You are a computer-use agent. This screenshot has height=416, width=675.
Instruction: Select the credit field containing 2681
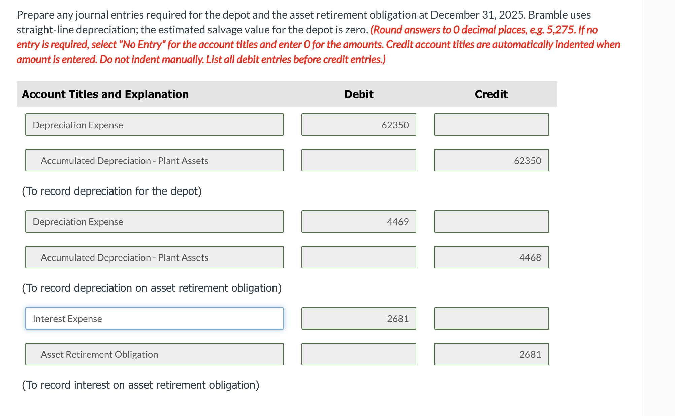[491, 354]
